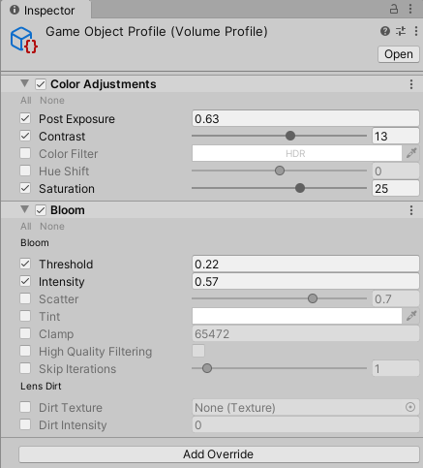
Task: Click the Saturation value field 25
Action: click(x=396, y=188)
